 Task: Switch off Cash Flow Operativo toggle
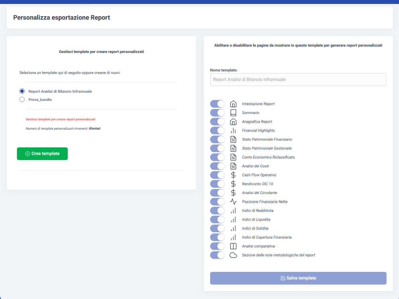[217, 175]
